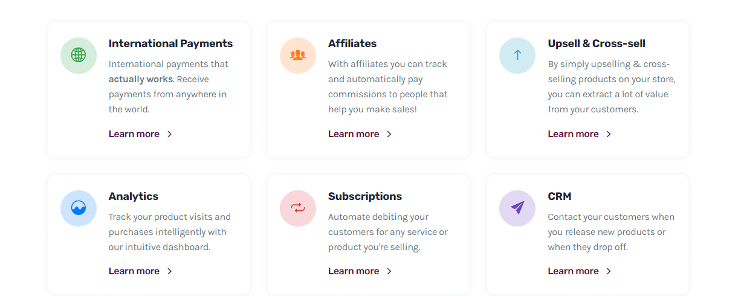The image size is (744, 296).
Task: Click the red Subscriptions repeat arrows icon
Action: [x=298, y=208]
